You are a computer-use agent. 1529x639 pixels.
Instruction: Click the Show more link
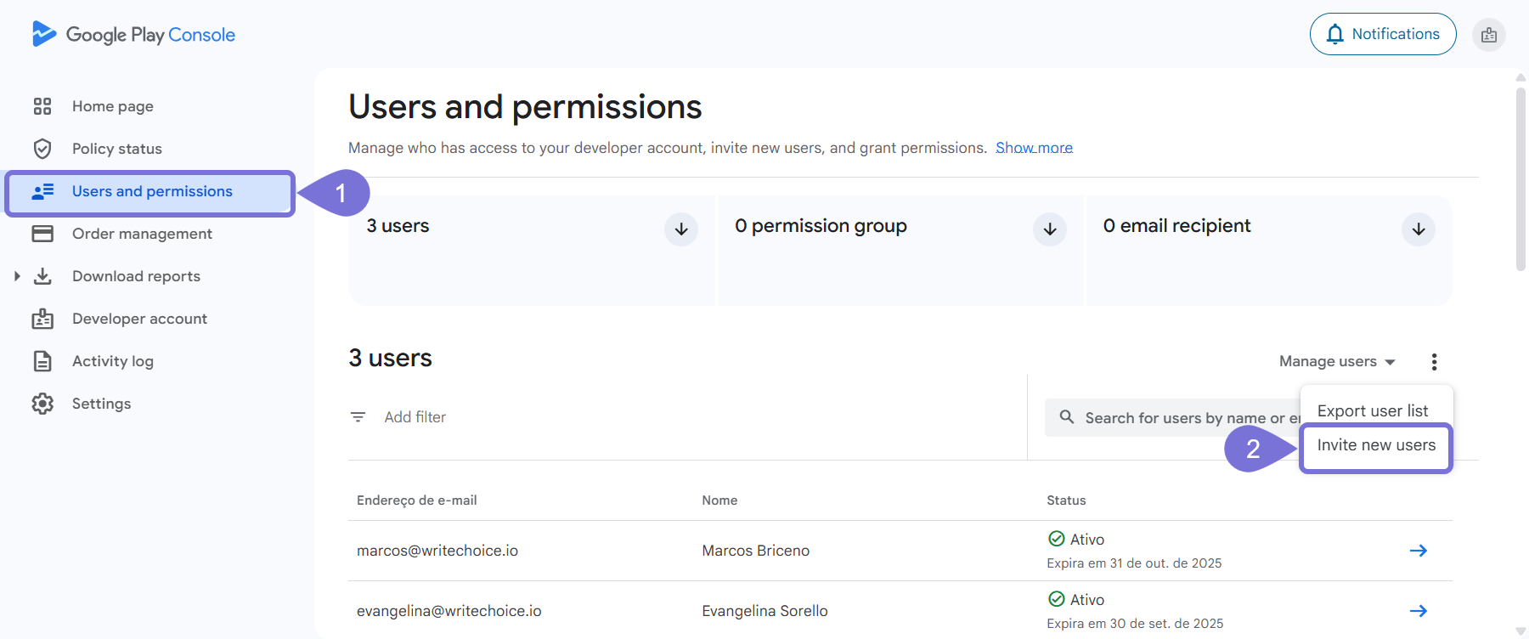tap(1034, 148)
